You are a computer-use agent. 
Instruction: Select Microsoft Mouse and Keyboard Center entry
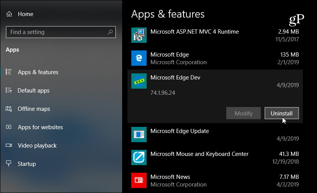click(x=199, y=154)
